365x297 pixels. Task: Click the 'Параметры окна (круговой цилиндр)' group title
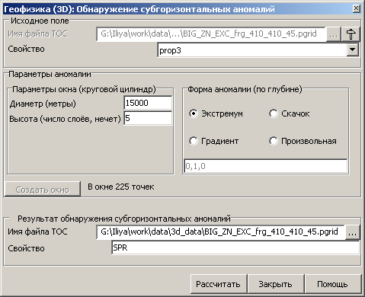click(84, 89)
